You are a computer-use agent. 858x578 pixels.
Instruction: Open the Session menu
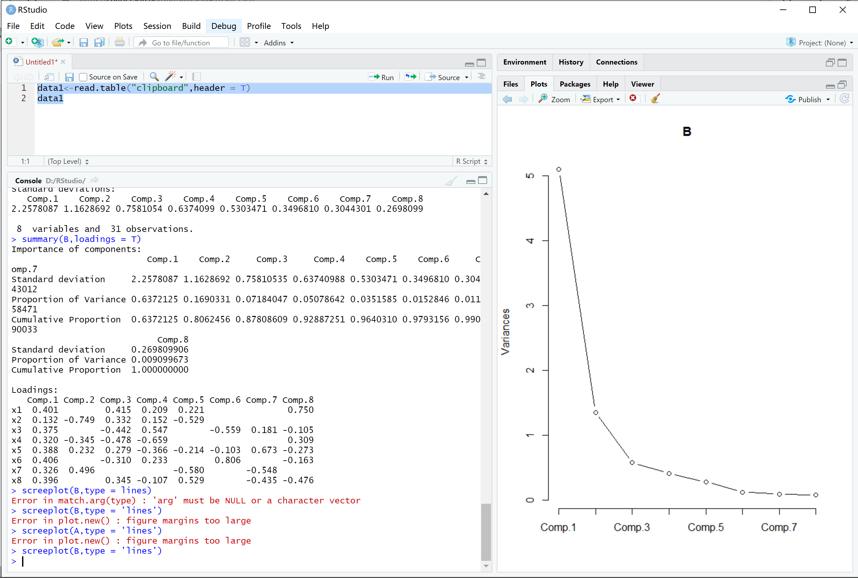pyautogui.click(x=157, y=26)
